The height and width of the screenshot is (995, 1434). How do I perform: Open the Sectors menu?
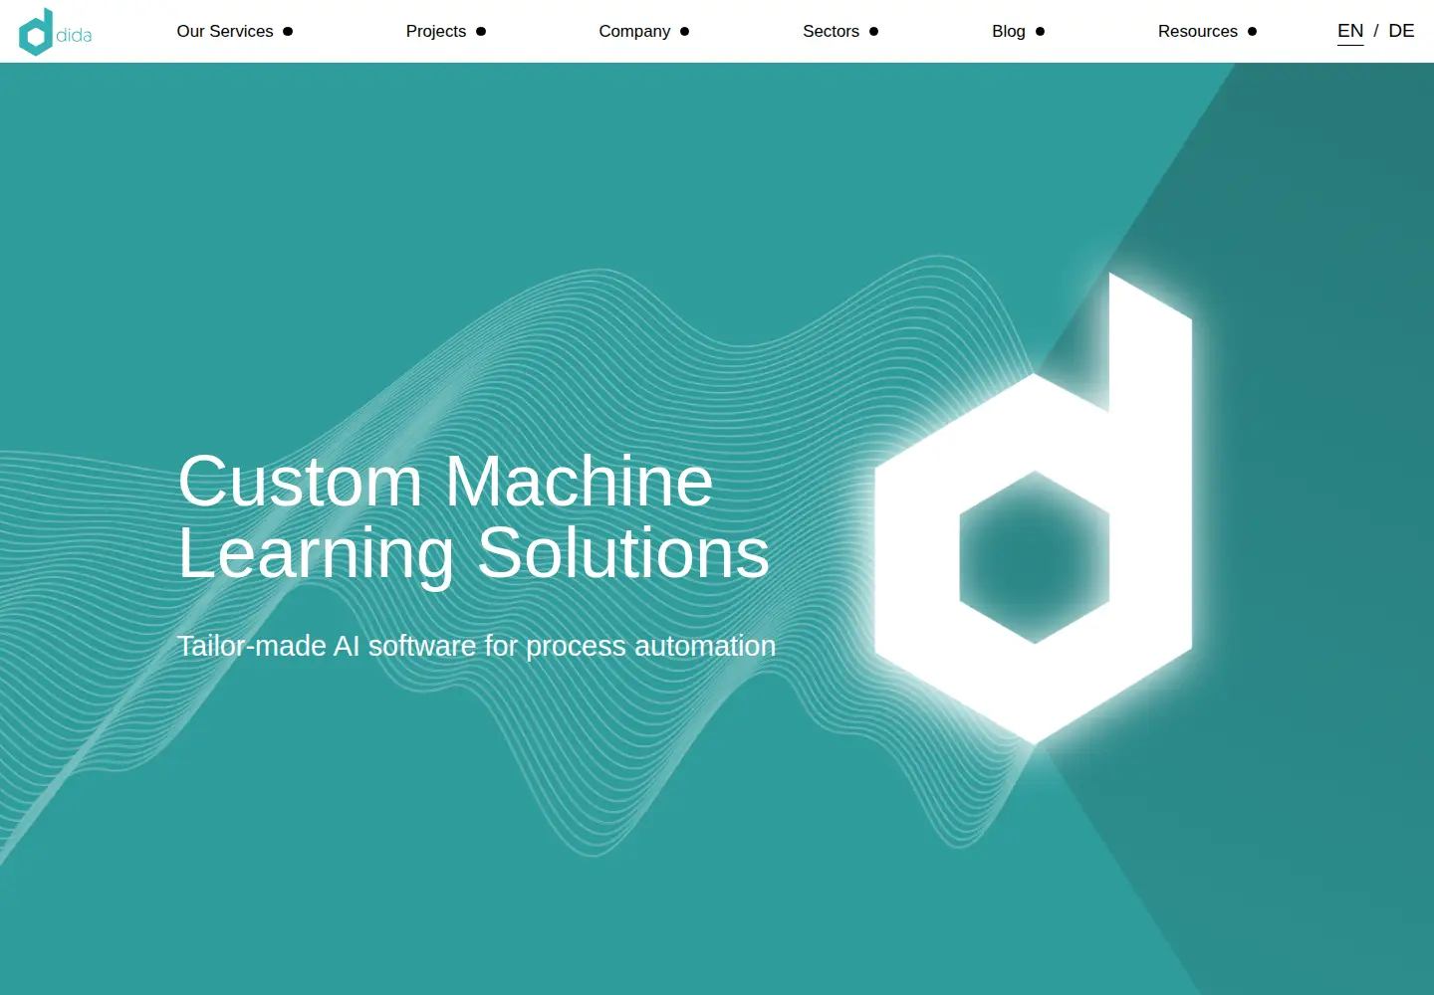click(x=831, y=31)
